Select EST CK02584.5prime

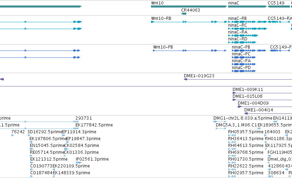coord(82,146)
